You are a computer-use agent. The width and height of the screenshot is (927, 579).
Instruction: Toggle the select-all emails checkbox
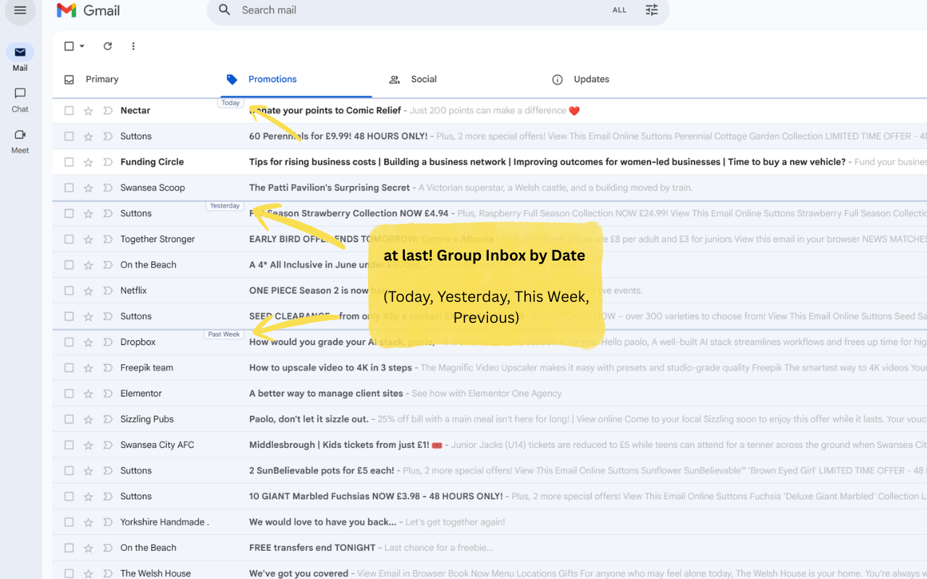tap(68, 46)
